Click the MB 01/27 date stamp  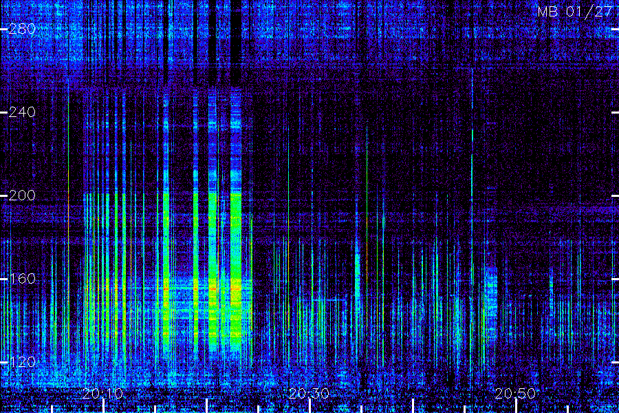pyautogui.click(x=574, y=12)
